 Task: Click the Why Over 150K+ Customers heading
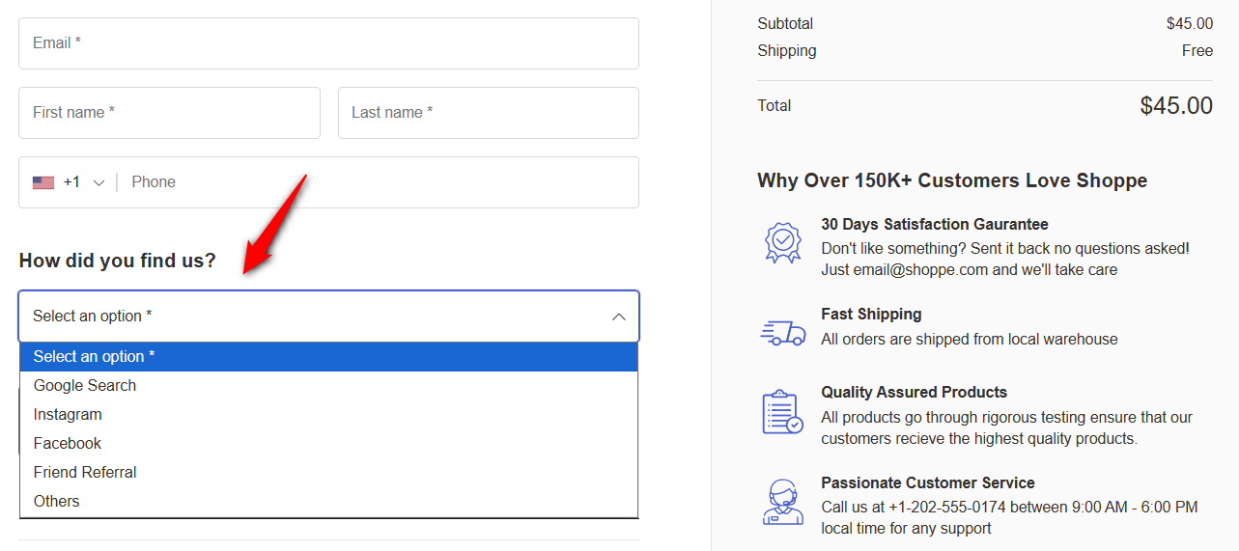(952, 180)
